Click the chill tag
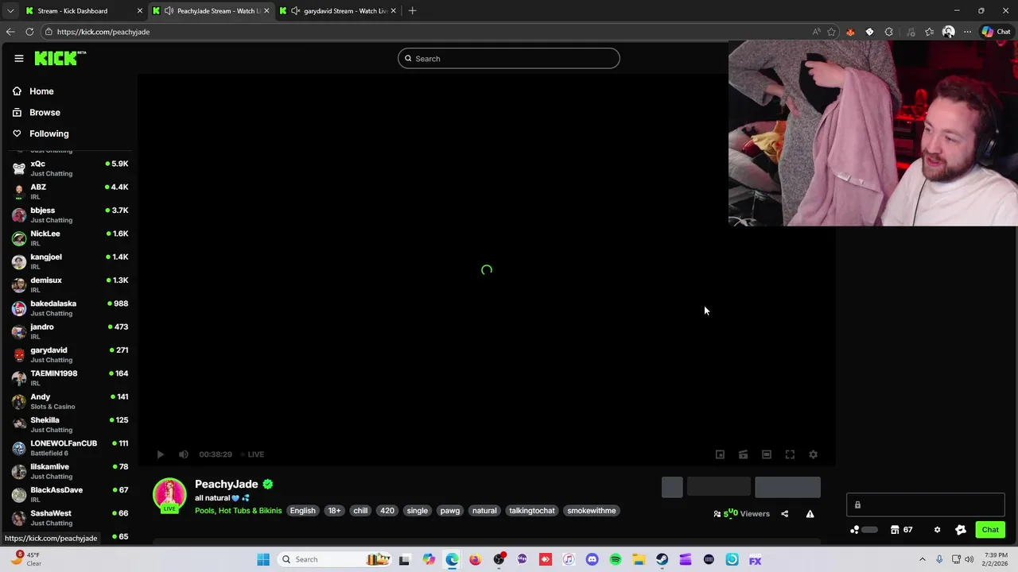The image size is (1018, 572). pos(360,511)
